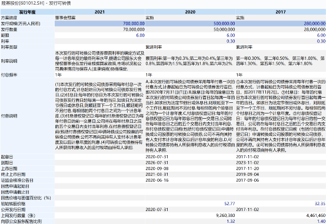Click the 700,000.00 issuance scale cell
This screenshot has width=326, height=224.
(100, 24)
